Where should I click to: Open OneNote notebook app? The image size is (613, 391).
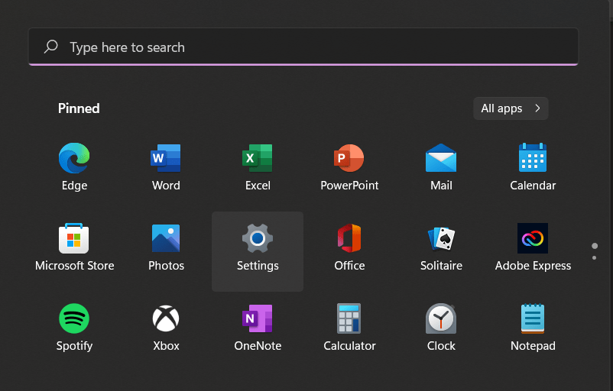pyautogui.click(x=258, y=319)
